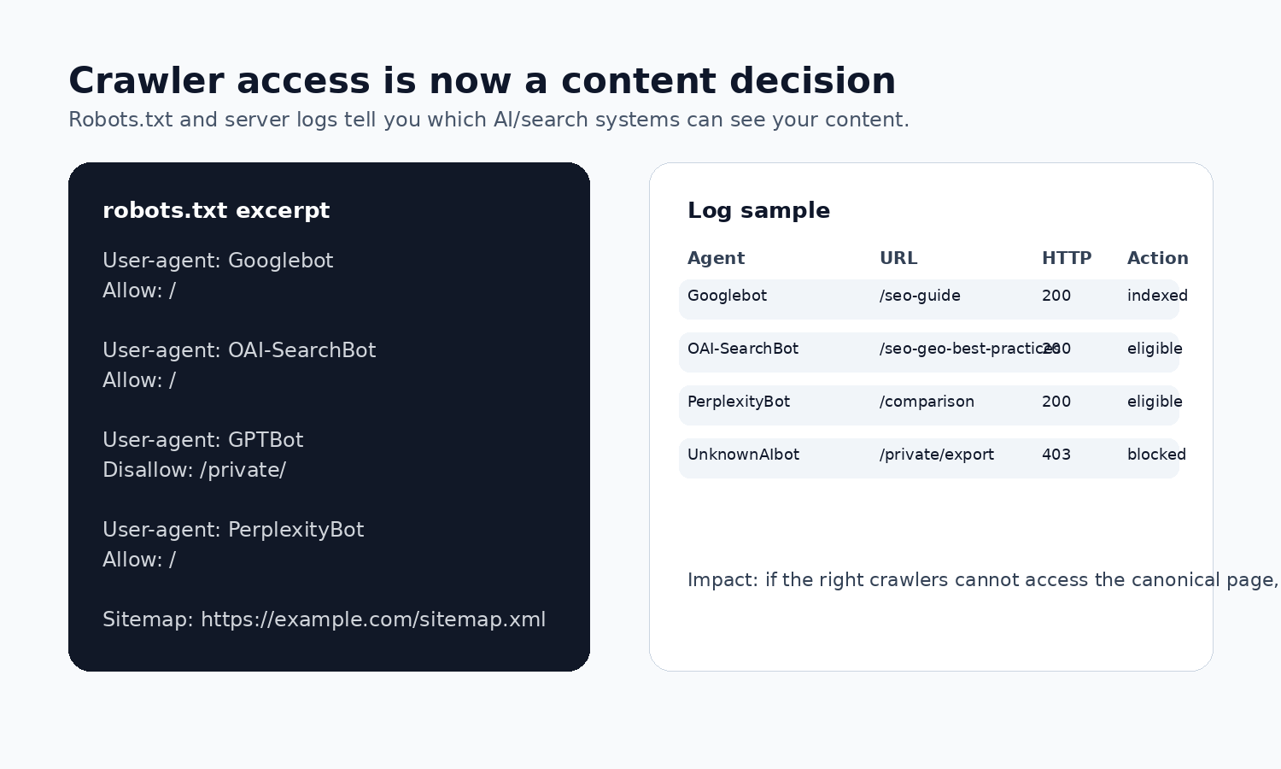Click the 403 status in UnknownAIbot row
This screenshot has width=1281, height=769.
1056,455
